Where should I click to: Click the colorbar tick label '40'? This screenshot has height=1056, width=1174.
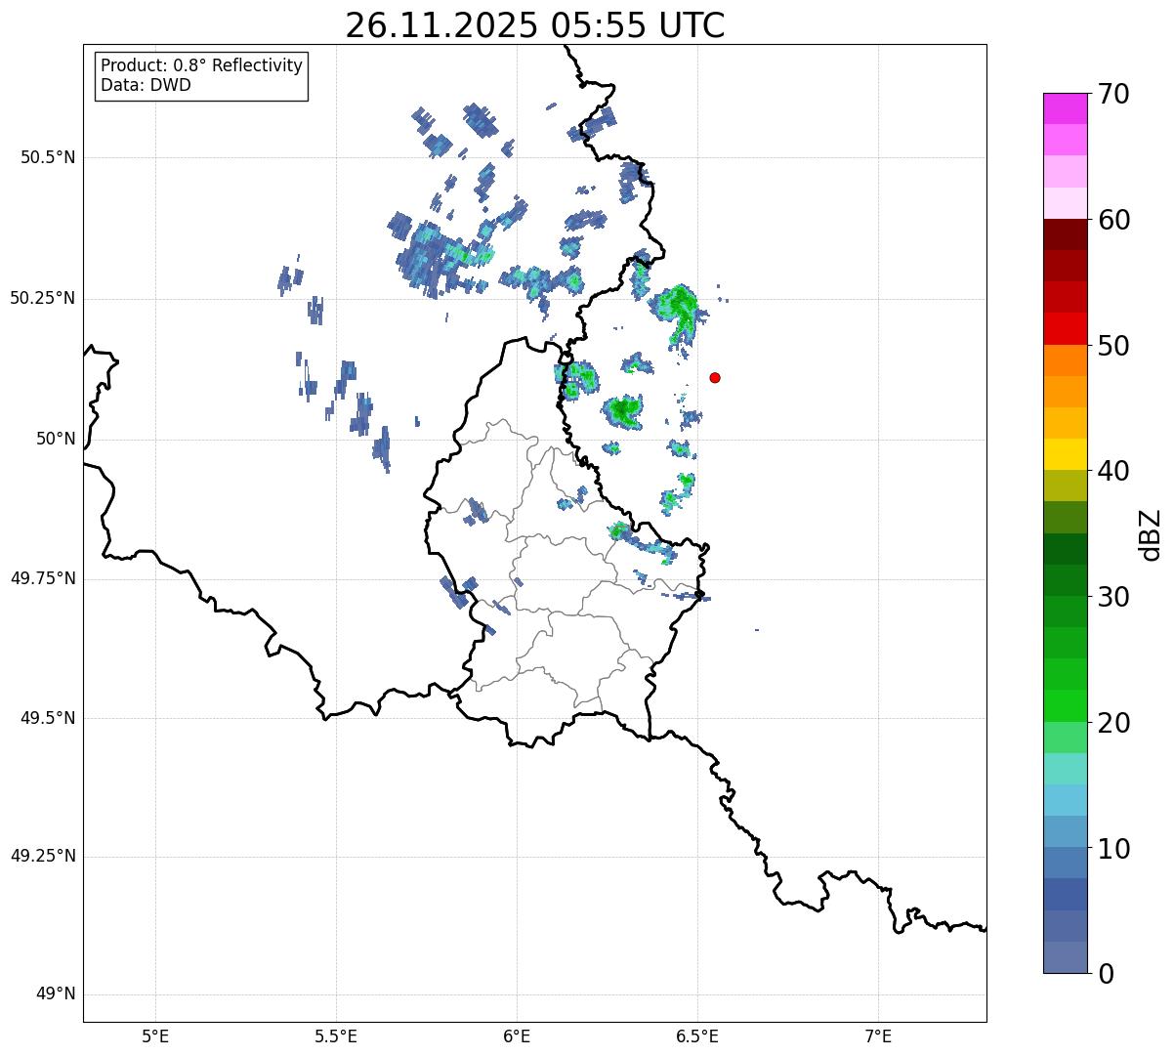pos(1113,471)
